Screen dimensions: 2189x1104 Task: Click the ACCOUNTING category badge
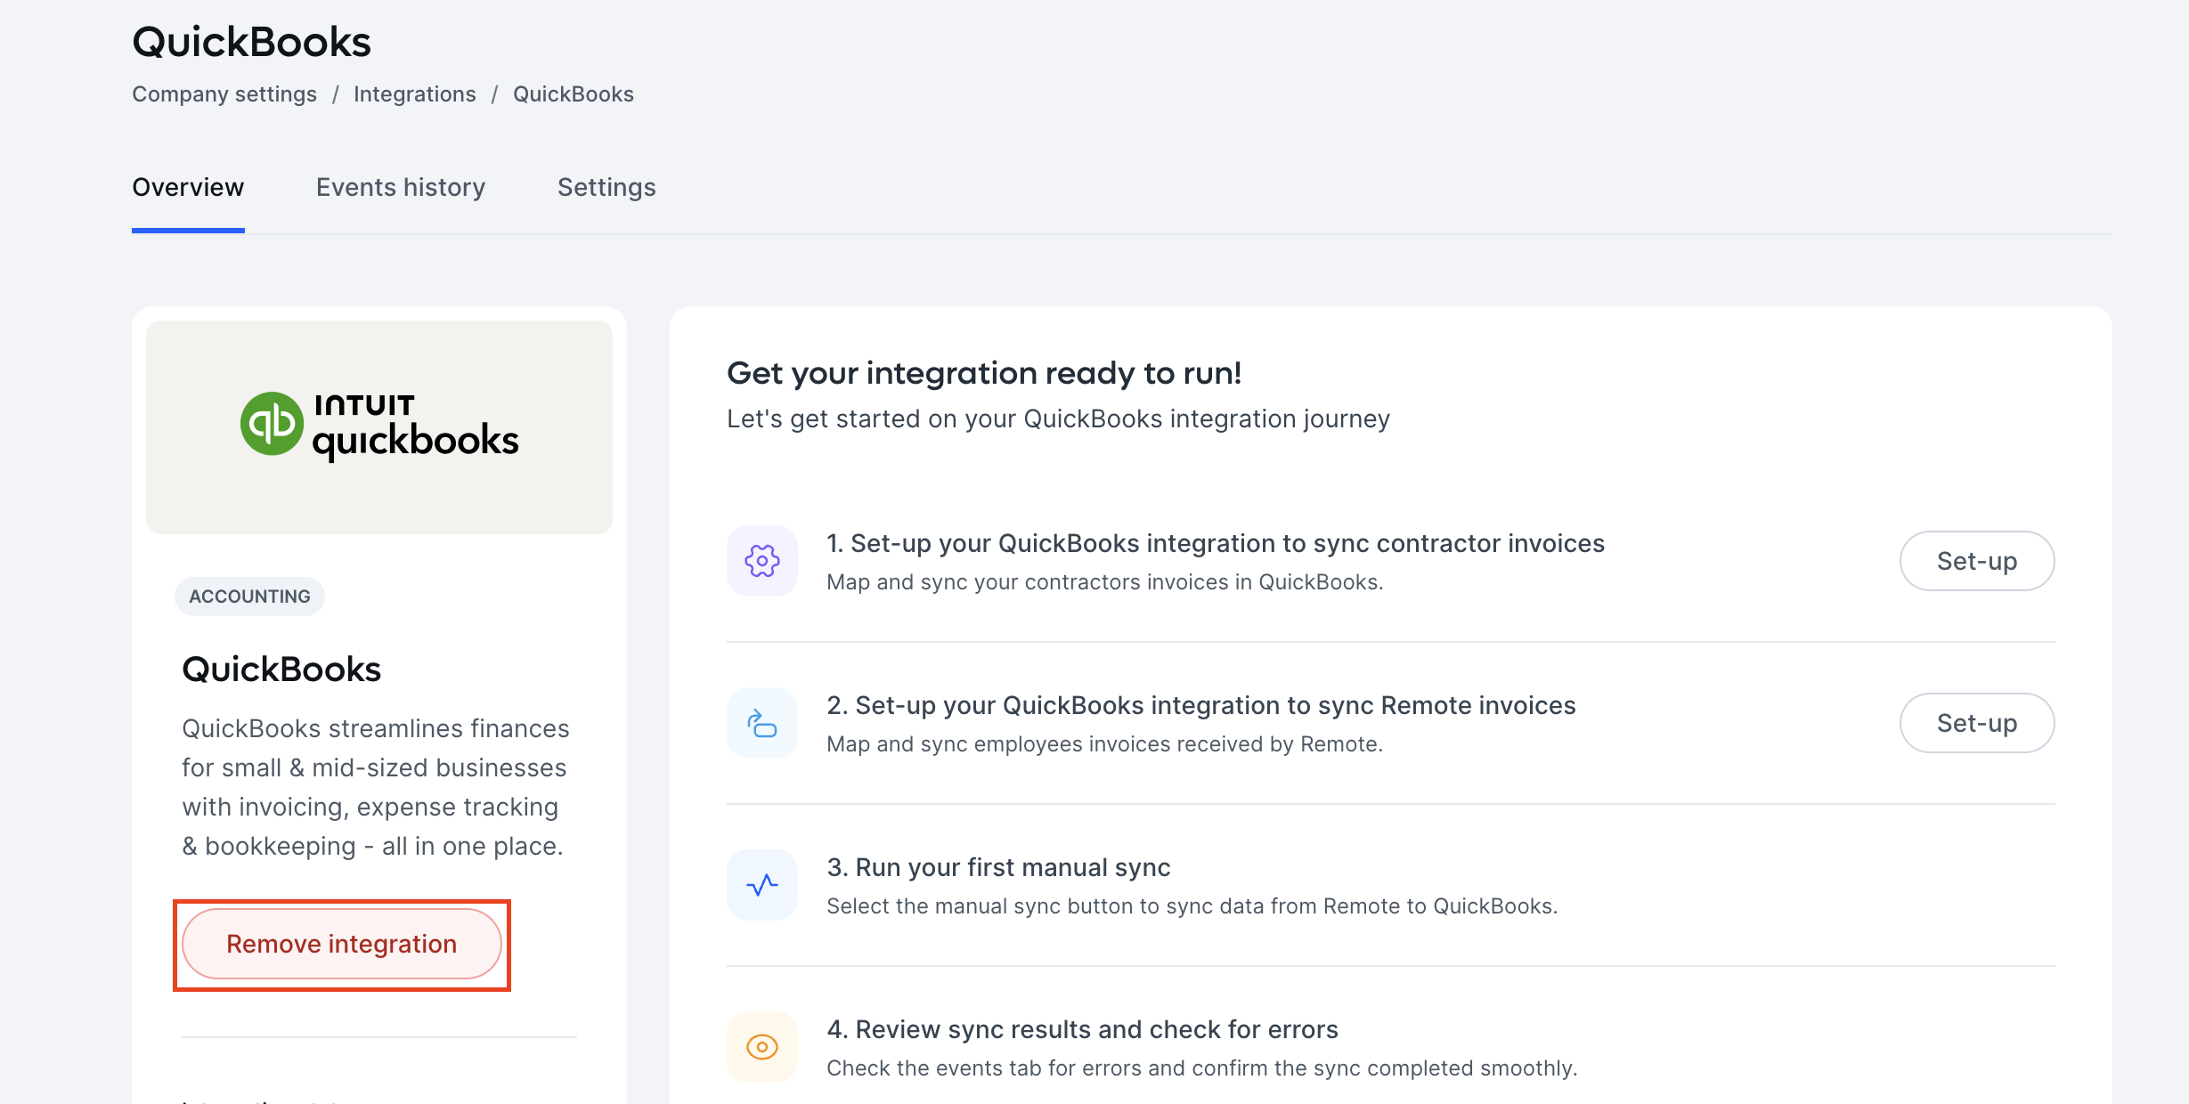(249, 597)
